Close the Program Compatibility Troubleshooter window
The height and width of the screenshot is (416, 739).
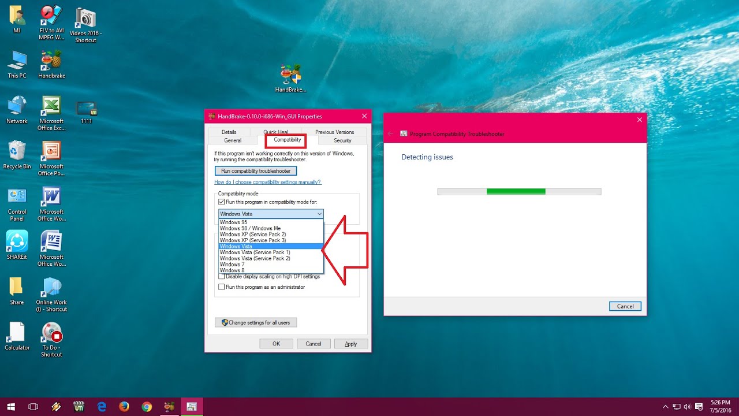pos(639,120)
